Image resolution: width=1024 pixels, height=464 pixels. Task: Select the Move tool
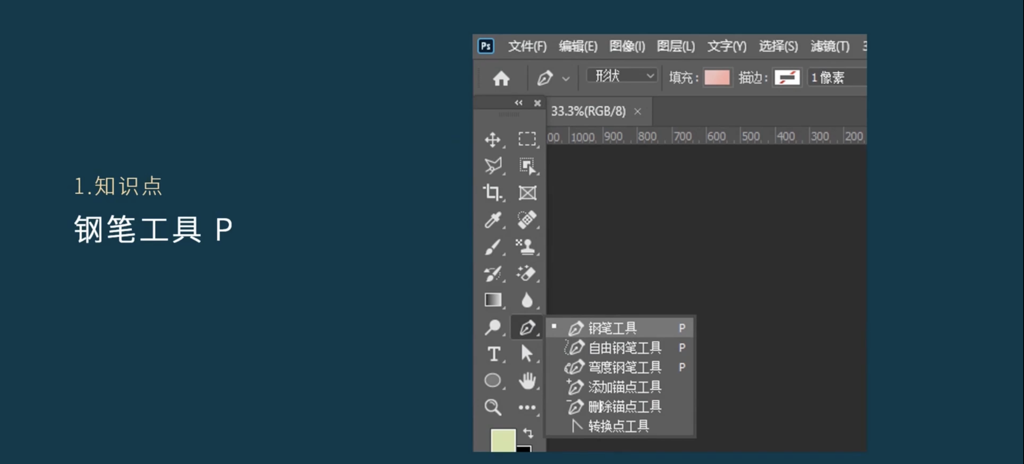coord(493,140)
